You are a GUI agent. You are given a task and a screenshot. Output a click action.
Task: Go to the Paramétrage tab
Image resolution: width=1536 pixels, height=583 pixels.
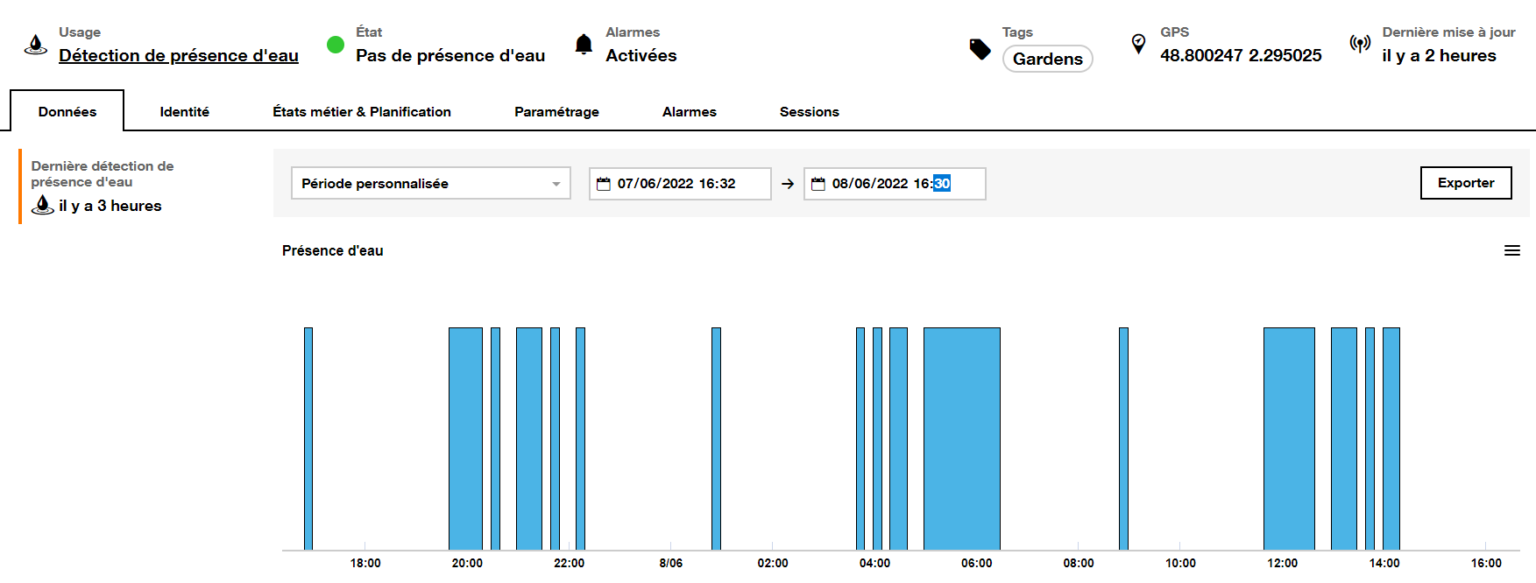[x=556, y=112]
